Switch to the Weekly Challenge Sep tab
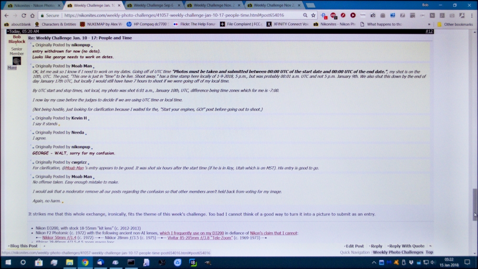The width and height of the screenshot is (478, 269). [x=154, y=5]
